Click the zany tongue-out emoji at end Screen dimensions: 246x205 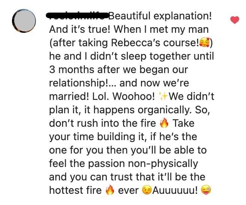coord(206,190)
